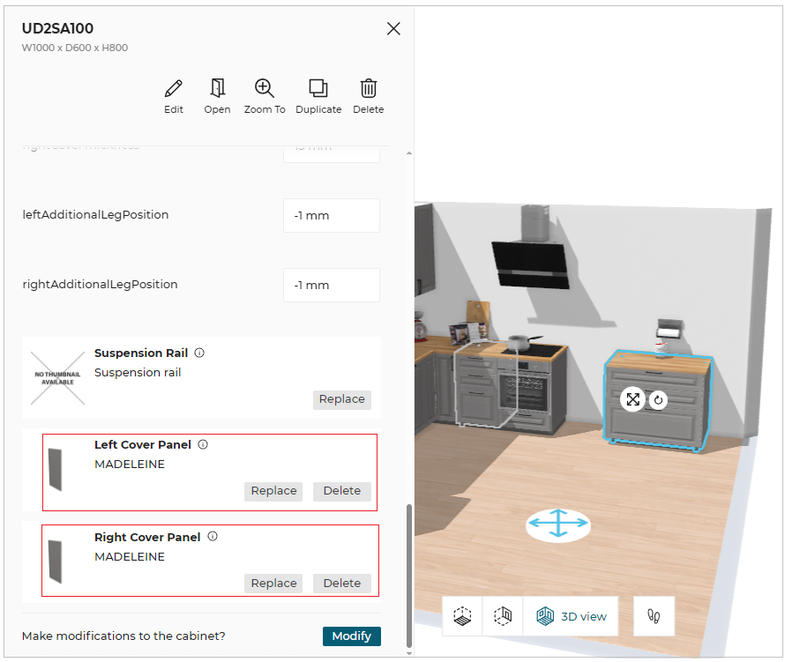Open the cabinet doors with Open icon

[x=217, y=89]
